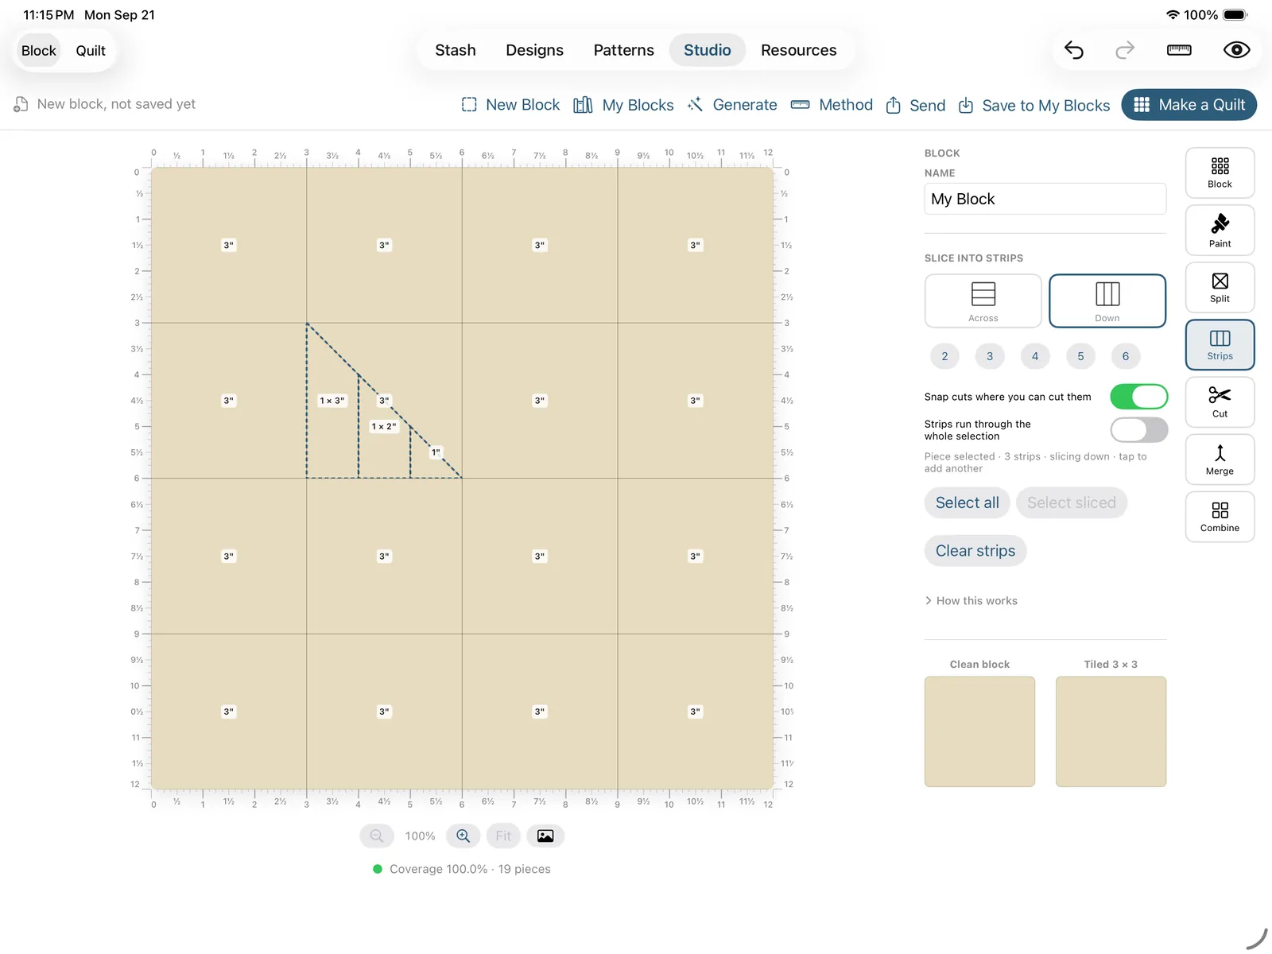Open the Stash tab

tap(456, 50)
